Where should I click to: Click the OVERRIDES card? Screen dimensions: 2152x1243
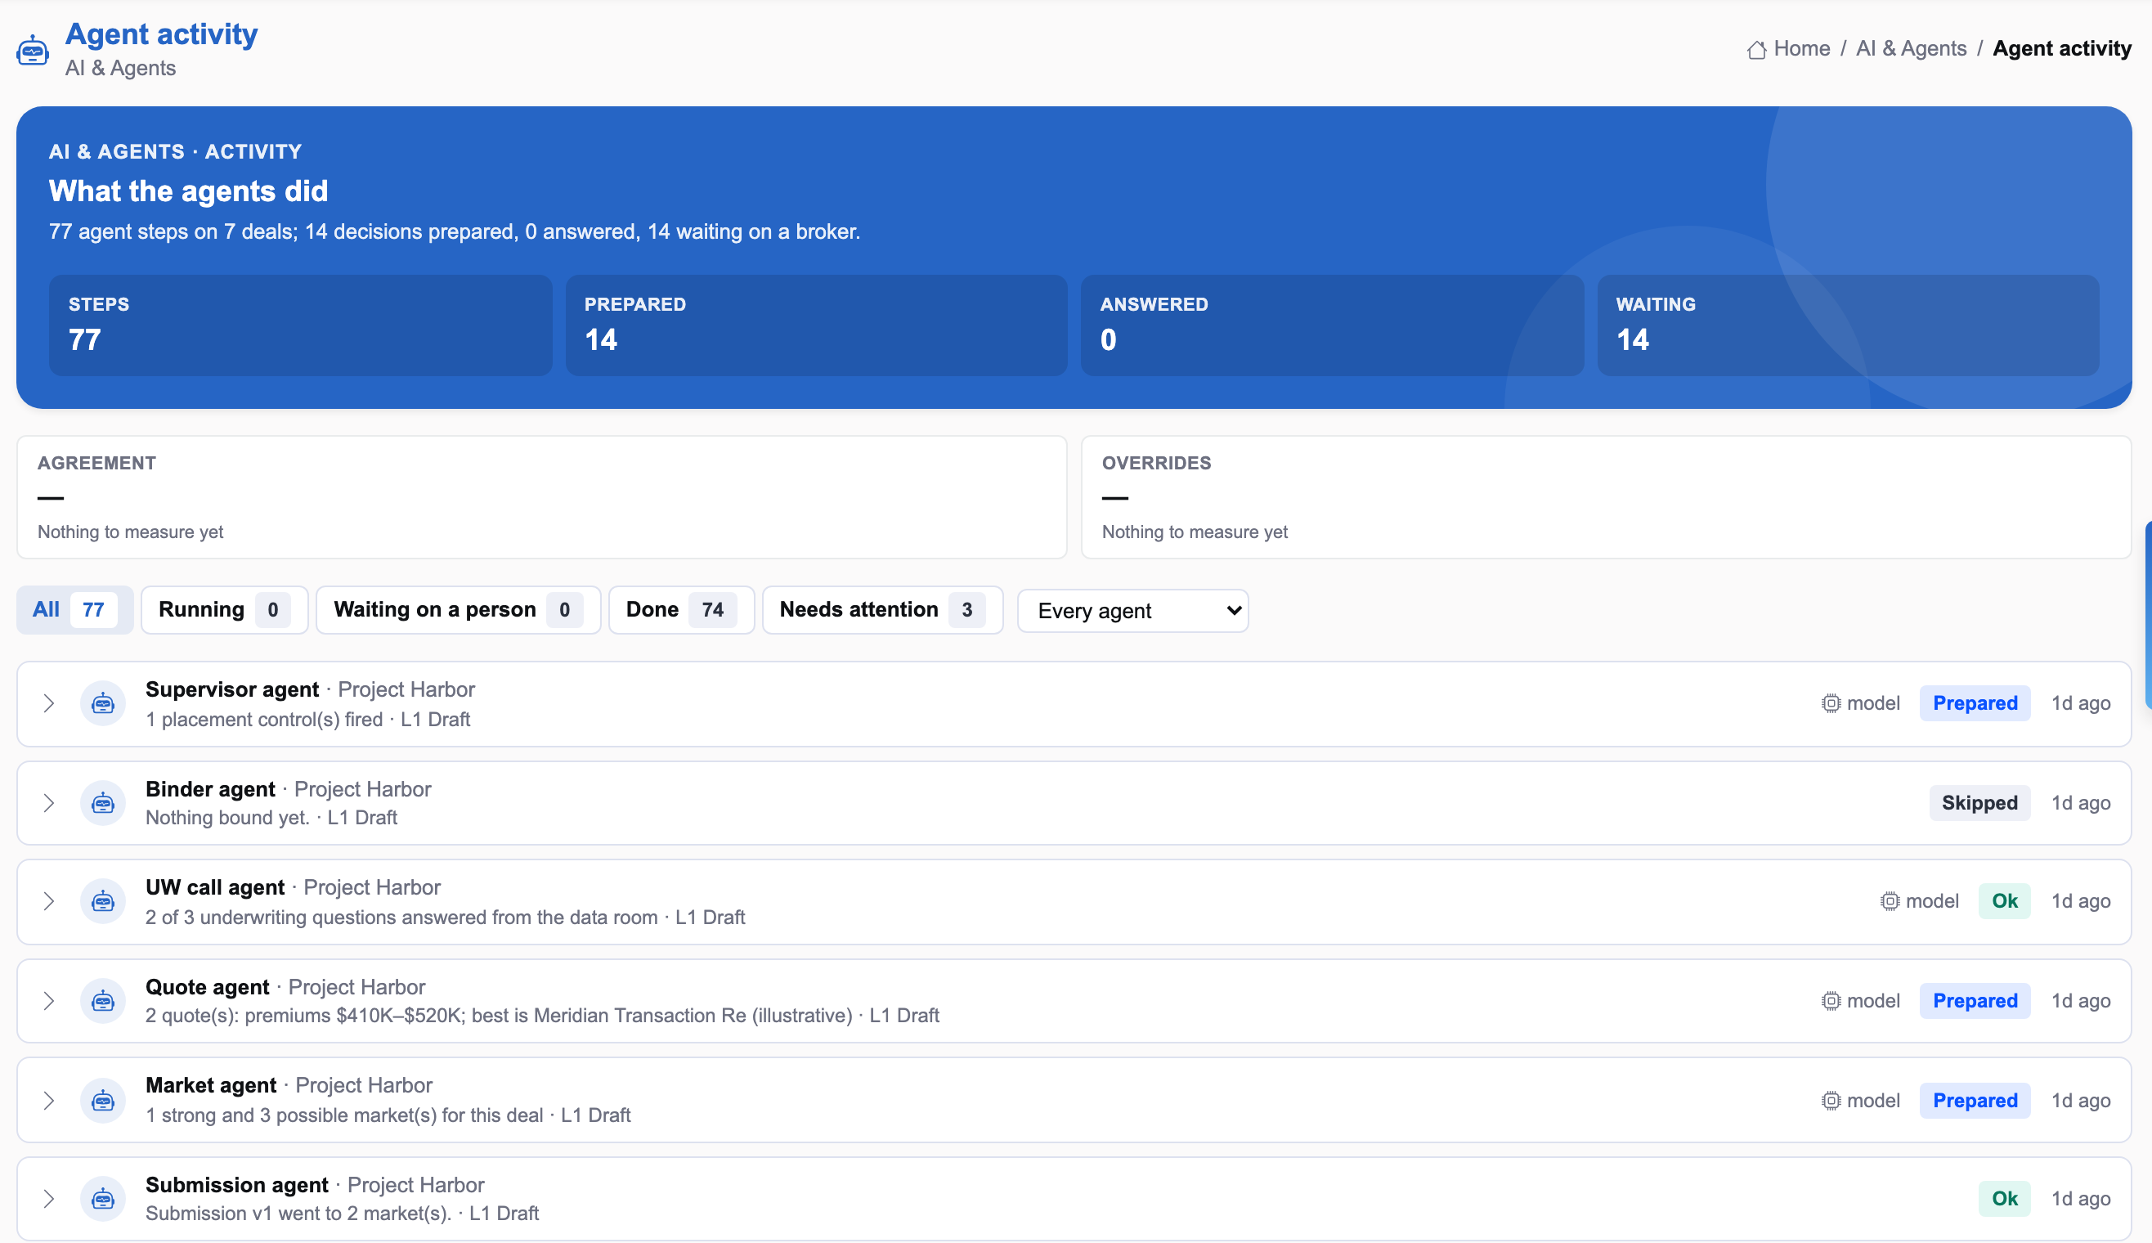1606,498
